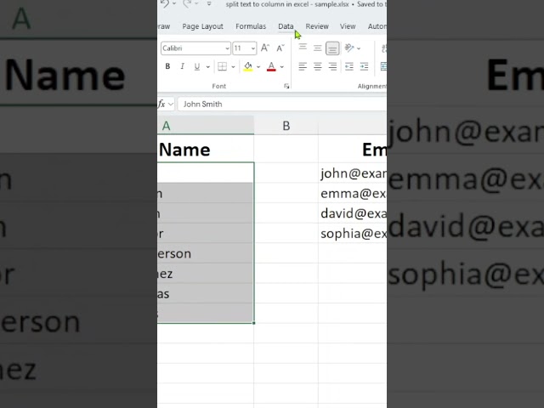The image size is (544, 408).
Task: Set Top Align vertical alignment
Action: pyautogui.click(x=303, y=48)
